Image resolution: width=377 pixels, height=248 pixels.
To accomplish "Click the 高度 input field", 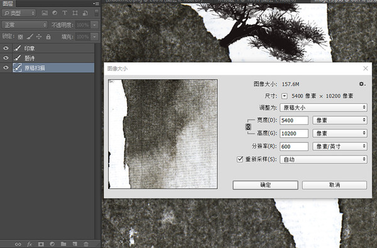I will [x=294, y=133].
